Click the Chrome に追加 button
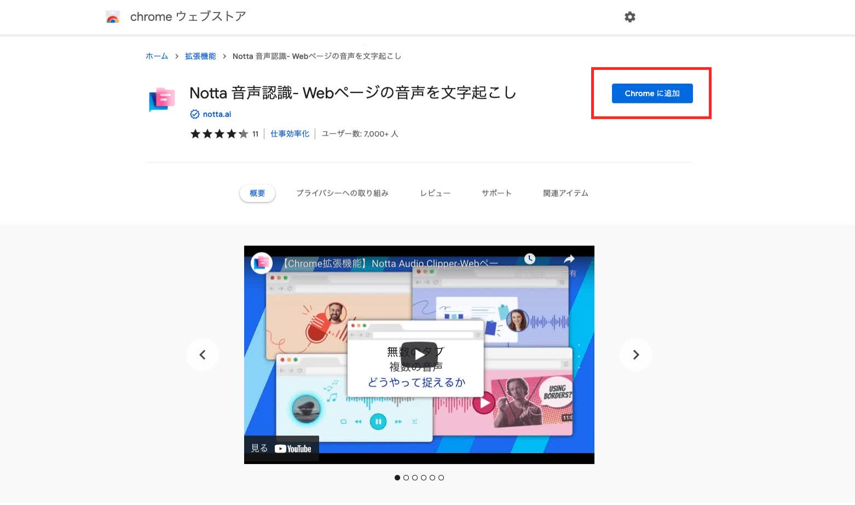 tap(652, 93)
